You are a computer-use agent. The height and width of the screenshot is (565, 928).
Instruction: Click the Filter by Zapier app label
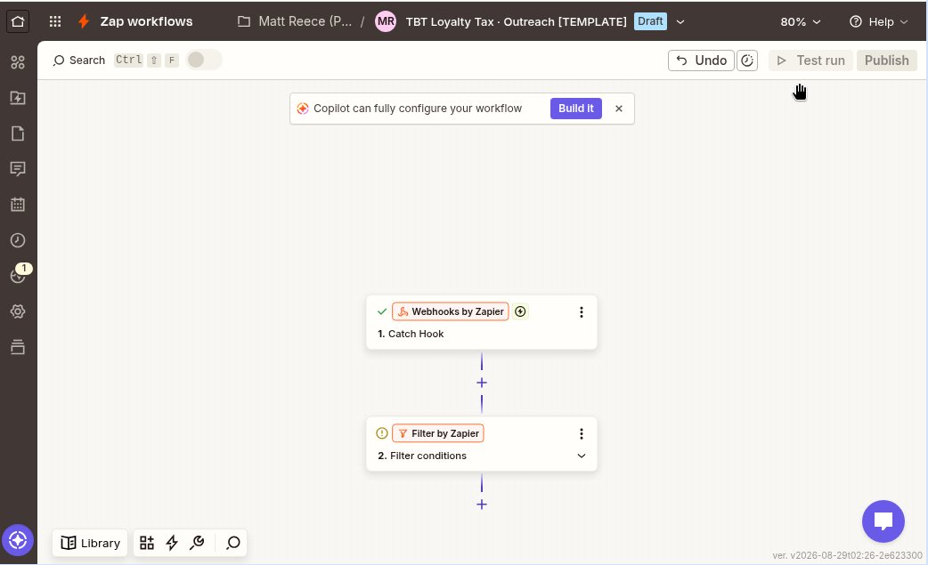pyautogui.click(x=438, y=433)
